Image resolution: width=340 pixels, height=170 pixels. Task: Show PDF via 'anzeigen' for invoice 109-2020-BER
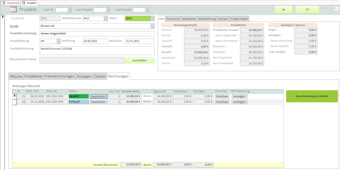click(x=239, y=96)
